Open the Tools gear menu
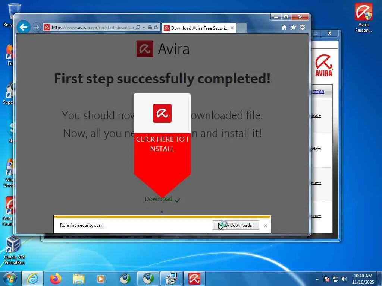This screenshot has width=382, height=286. tap(303, 27)
